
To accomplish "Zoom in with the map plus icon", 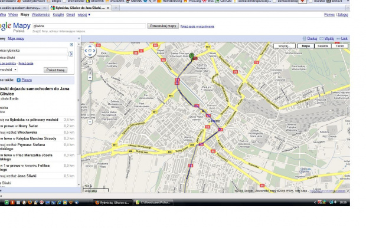I will click(x=90, y=78).
